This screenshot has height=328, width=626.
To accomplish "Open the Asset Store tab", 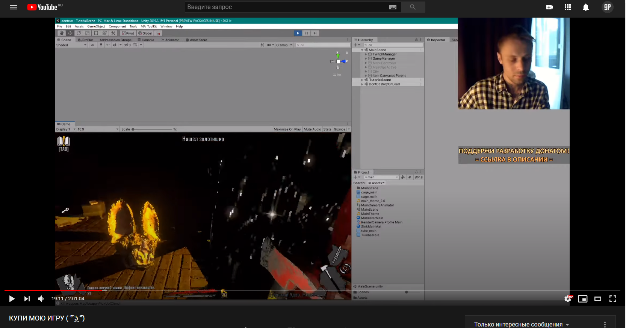I will point(197,40).
